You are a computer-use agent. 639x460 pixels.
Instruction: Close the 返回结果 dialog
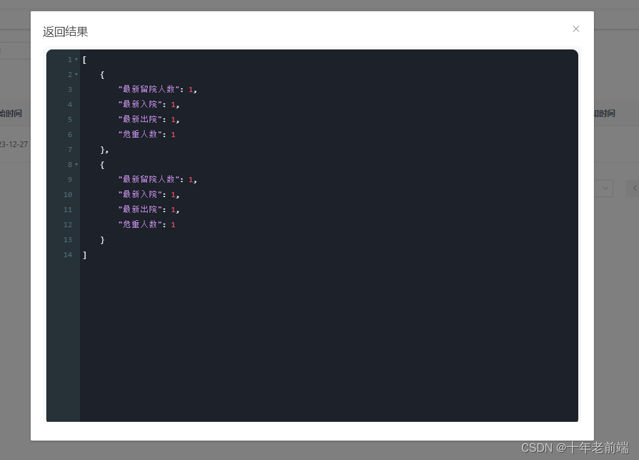[576, 29]
